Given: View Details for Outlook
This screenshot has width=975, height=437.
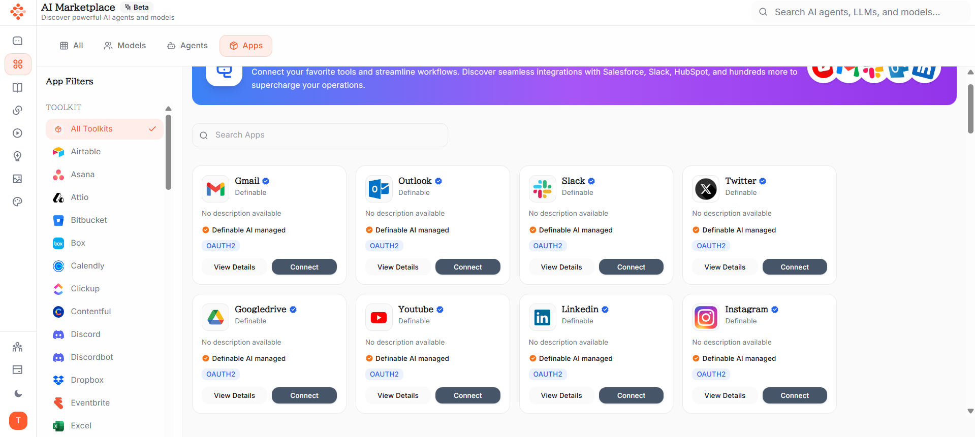Looking at the screenshot, I should [x=398, y=267].
